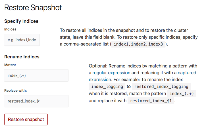Open the regular expression link

point(111,73)
